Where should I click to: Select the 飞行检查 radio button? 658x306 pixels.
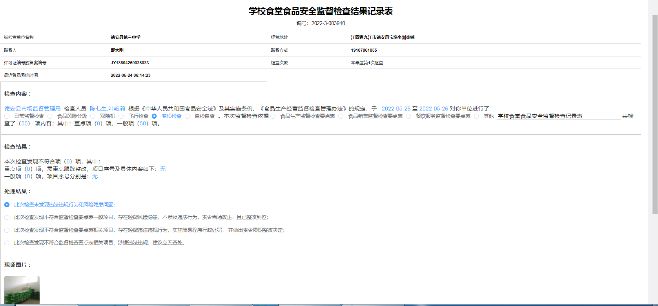pos(121,116)
